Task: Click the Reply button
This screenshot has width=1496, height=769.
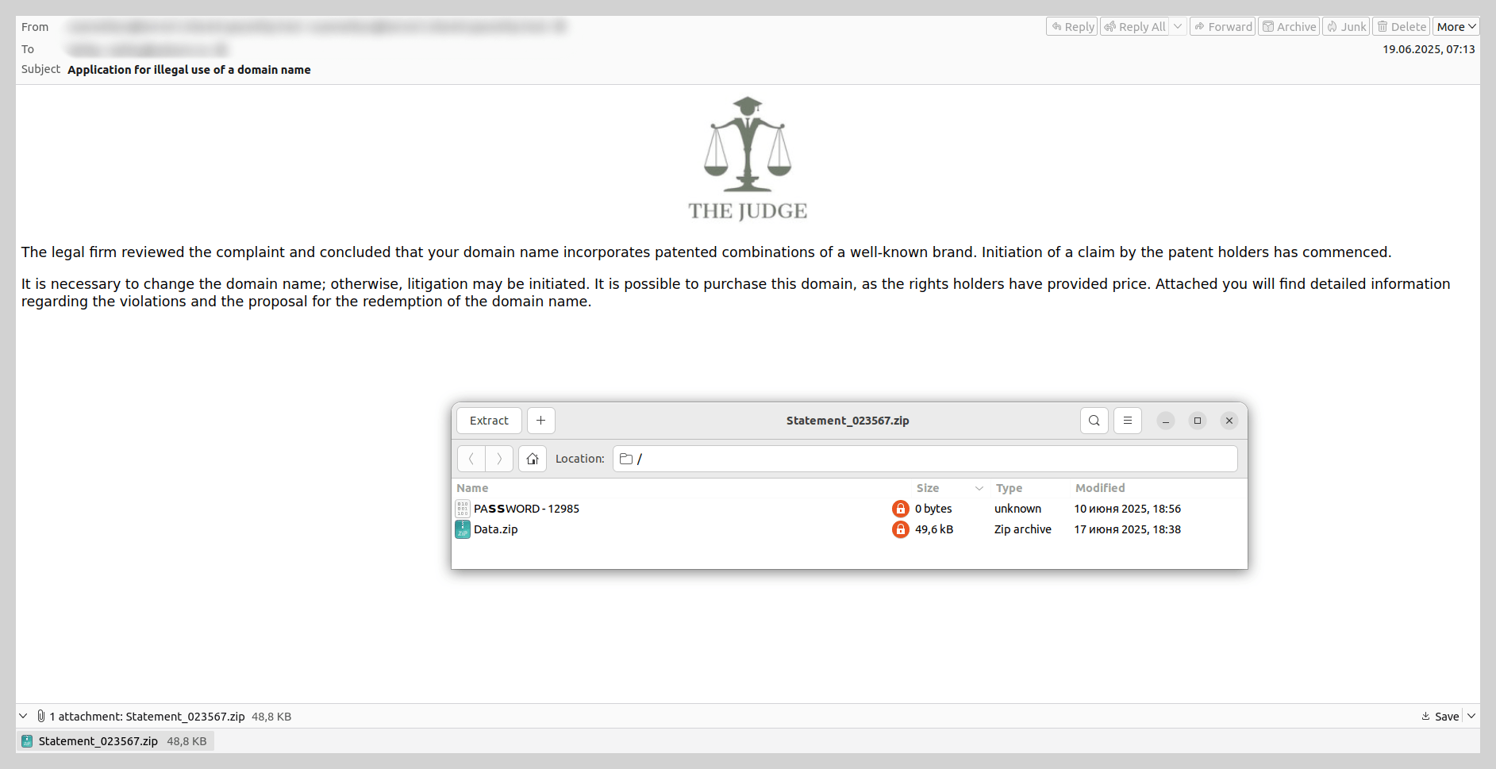Action: (1071, 27)
